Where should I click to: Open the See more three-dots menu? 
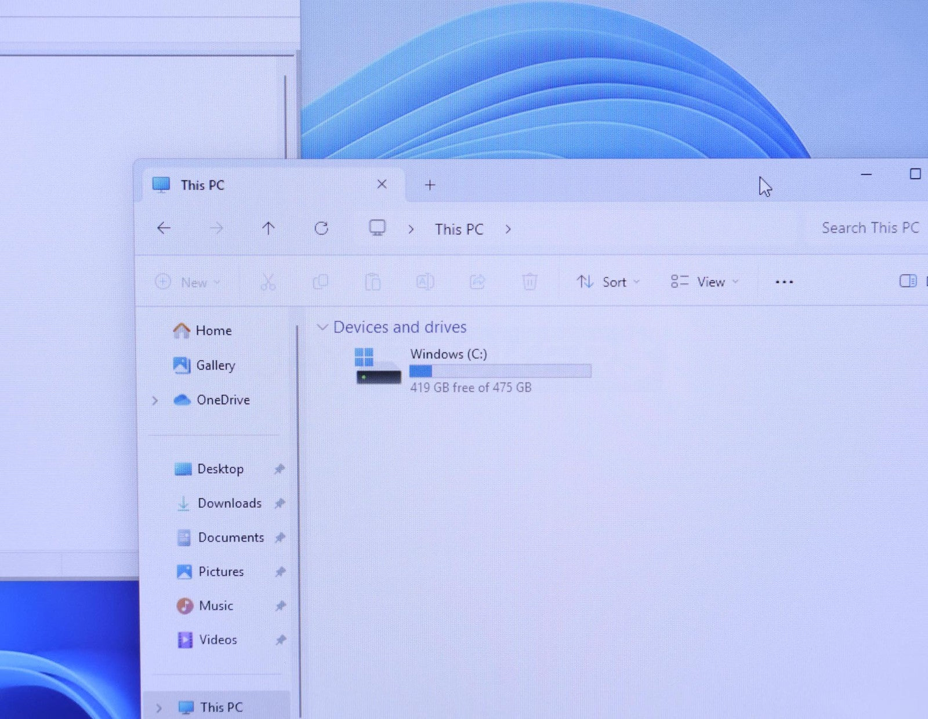point(784,282)
